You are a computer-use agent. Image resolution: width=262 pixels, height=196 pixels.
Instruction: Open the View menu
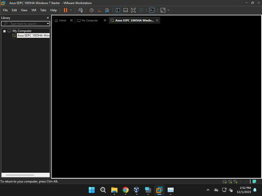click(24, 10)
